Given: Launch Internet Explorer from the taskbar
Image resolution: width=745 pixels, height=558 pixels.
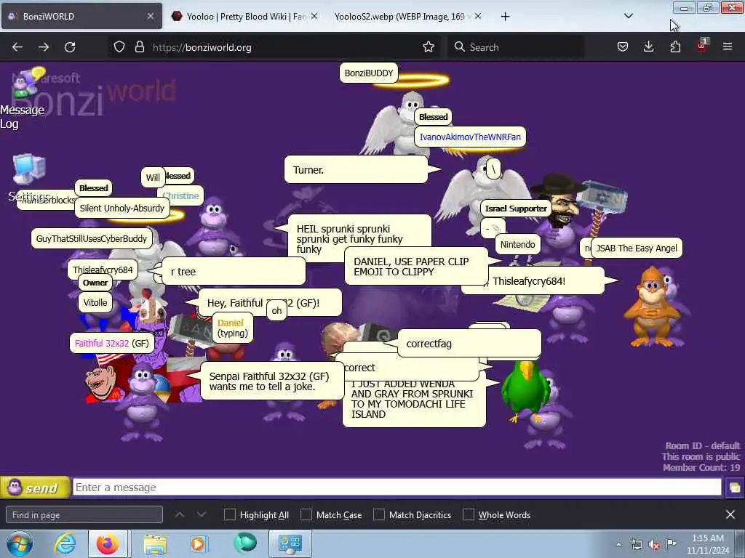Looking at the screenshot, I should pos(65,543).
